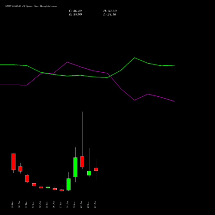215x215 pixels.
Task: Click the green indicator line's peak
Action: pyautogui.click(x=134, y=58)
